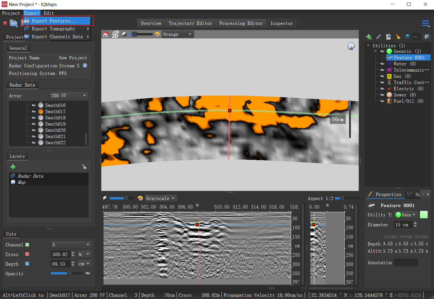Image resolution: width=434 pixels, height=299 pixels.
Task: Hide the Fuel/Oil utilities category
Action: click(x=382, y=101)
